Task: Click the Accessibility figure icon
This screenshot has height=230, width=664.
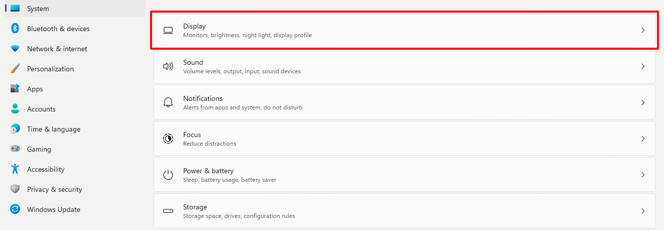Action: (x=15, y=169)
